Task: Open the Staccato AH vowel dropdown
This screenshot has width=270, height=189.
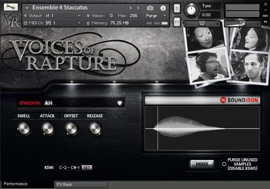Action: [71, 103]
